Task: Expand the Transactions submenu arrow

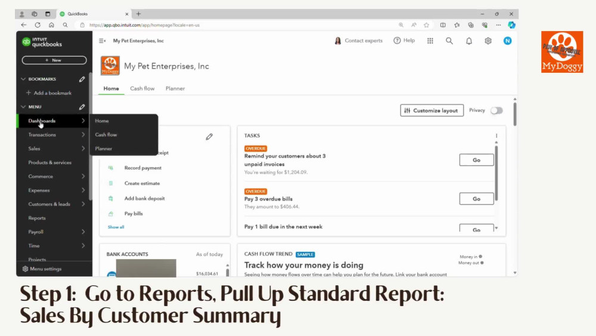Action: point(83,135)
